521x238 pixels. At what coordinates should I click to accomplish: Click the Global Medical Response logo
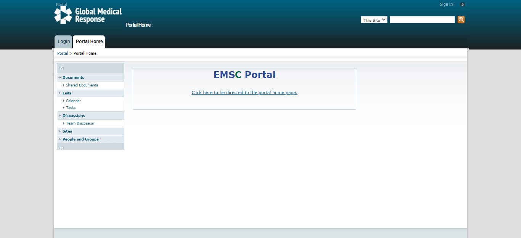pyautogui.click(x=88, y=14)
